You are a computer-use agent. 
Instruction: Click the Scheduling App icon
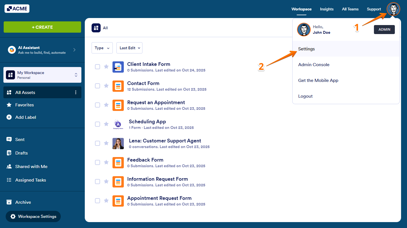(x=118, y=124)
